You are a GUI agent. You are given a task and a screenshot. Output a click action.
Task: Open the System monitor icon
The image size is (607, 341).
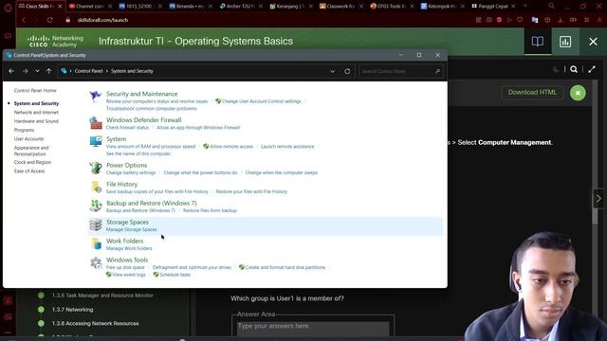pyautogui.click(x=96, y=141)
